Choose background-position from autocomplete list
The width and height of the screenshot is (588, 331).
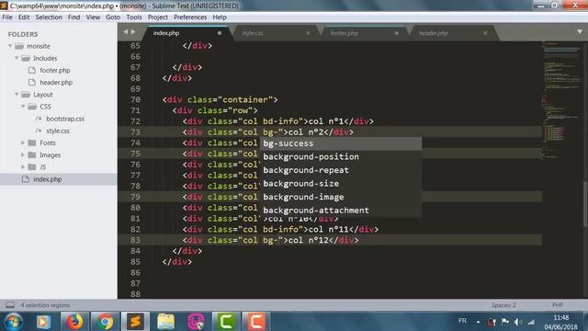pos(341,157)
